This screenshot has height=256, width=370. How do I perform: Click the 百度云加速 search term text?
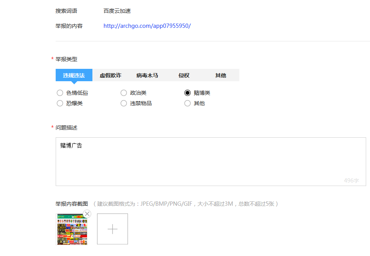117,11
